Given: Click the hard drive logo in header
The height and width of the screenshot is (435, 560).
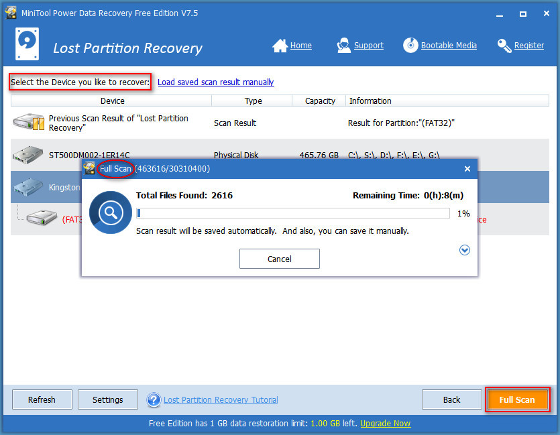Looking at the screenshot, I should tap(27, 44).
